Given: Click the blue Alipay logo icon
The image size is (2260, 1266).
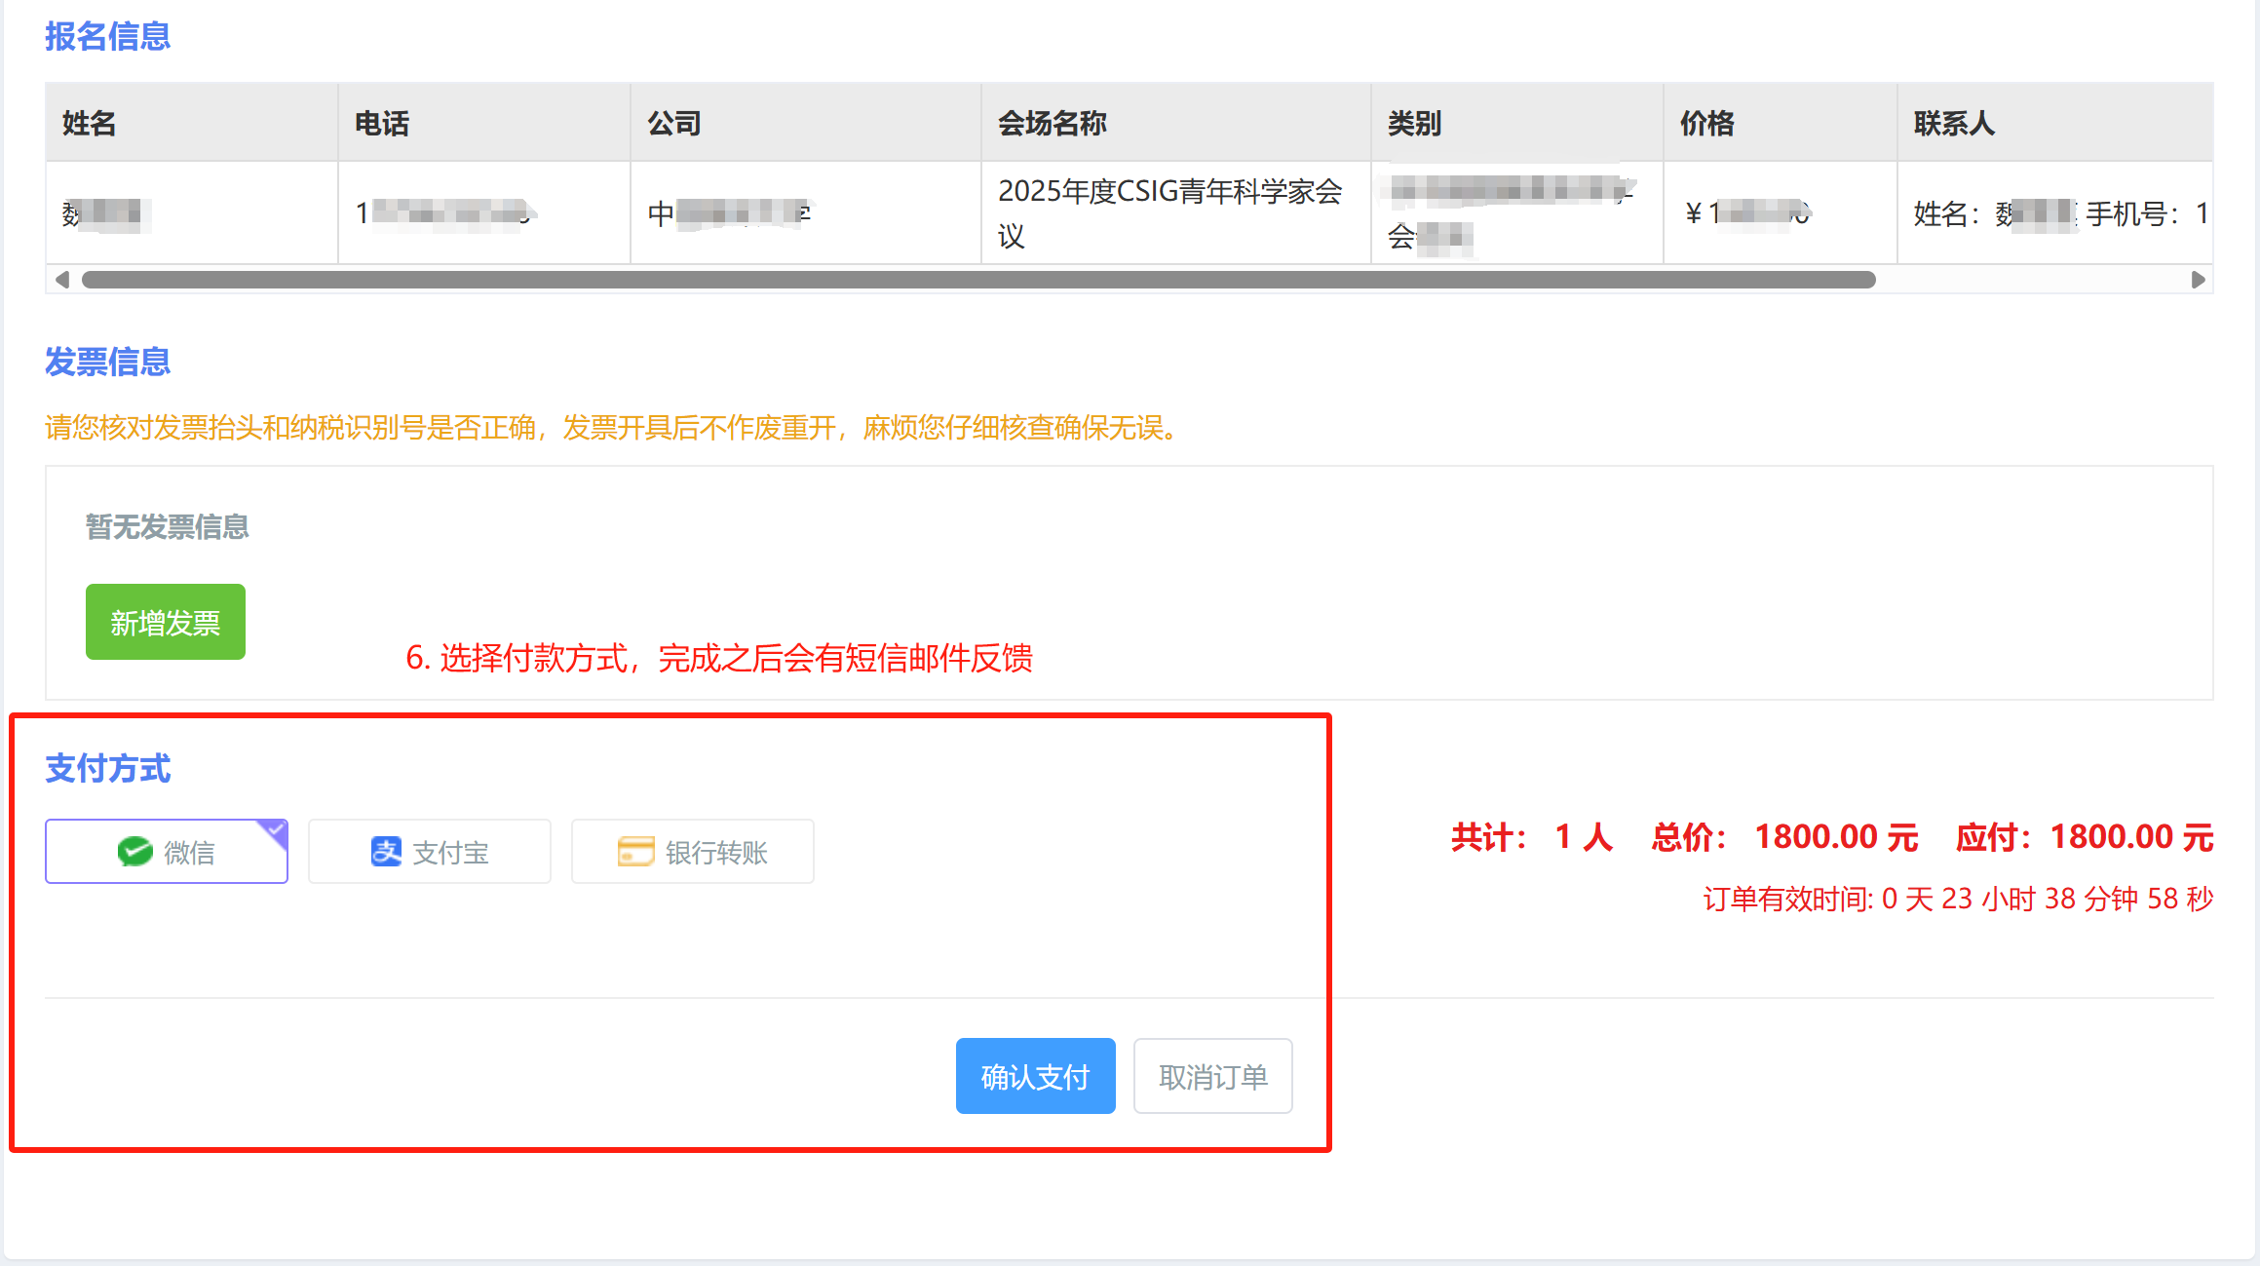Looking at the screenshot, I should pyautogui.click(x=386, y=852).
